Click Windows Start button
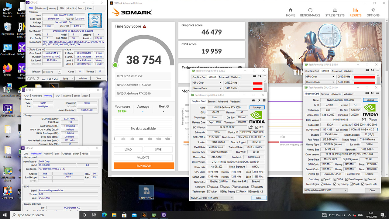Screen dimensions: 389x219 tap(5, 215)
